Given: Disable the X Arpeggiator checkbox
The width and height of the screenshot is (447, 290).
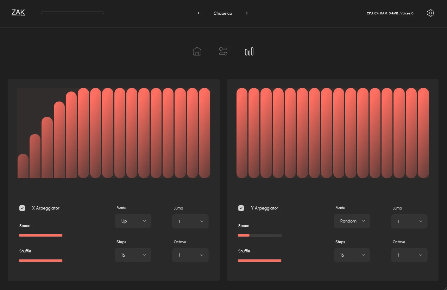Looking at the screenshot, I should pos(22,208).
